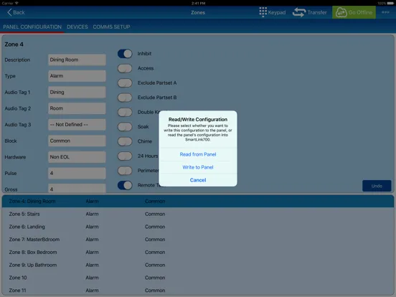Tap the Back button label

19,12
